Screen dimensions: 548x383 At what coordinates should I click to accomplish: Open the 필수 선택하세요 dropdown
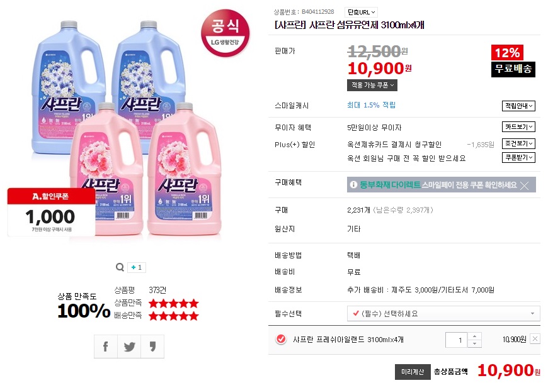pos(443,313)
